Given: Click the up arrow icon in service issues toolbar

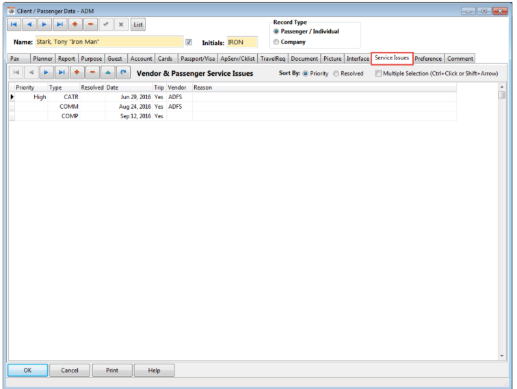Looking at the screenshot, I should pos(108,72).
